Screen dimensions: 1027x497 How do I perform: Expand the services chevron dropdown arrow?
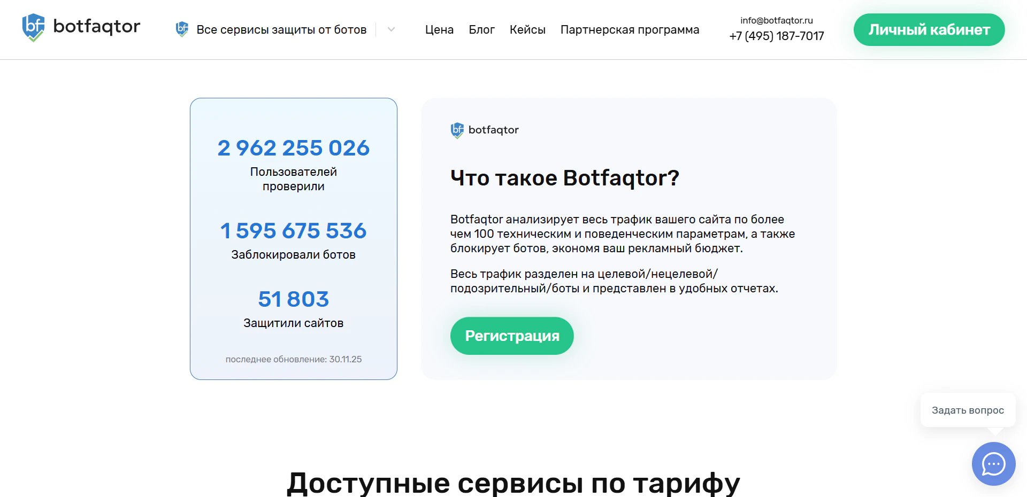click(391, 29)
